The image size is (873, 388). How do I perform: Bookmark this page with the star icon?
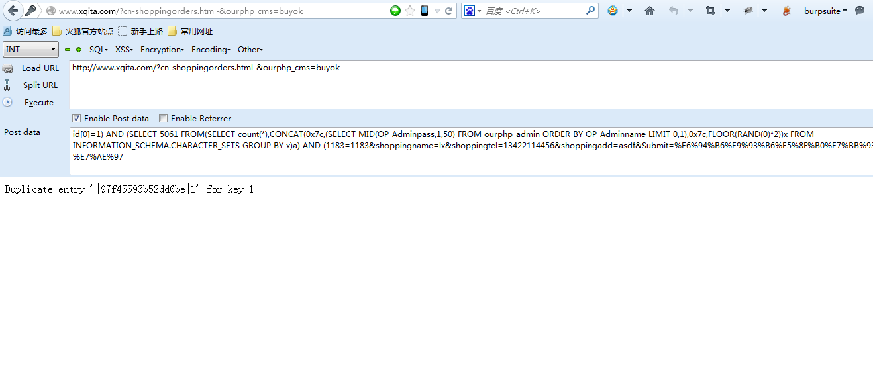(x=410, y=11)
